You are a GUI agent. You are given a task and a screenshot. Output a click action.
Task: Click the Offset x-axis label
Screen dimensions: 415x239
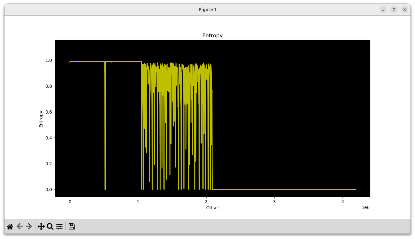tap(213, 208)
